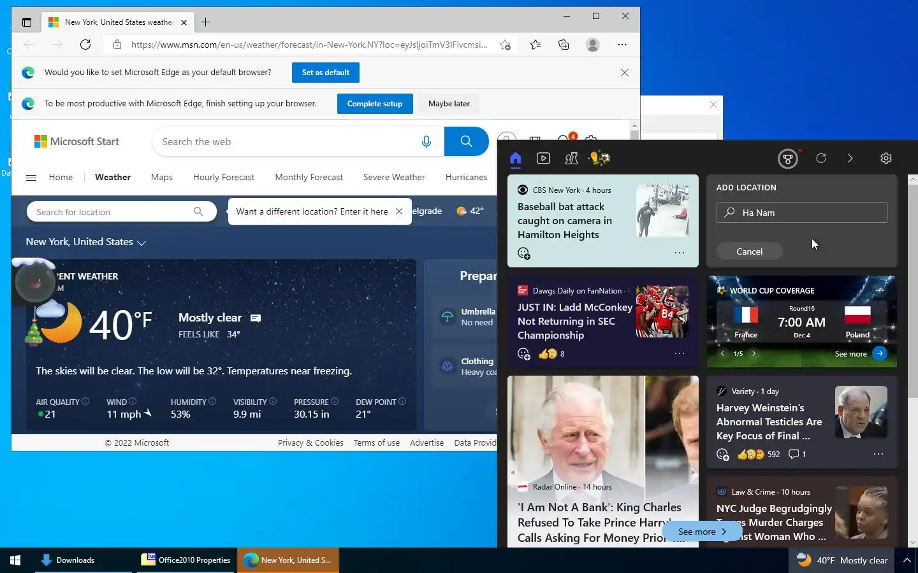Open the Hurricanes tab

(467, 177)
